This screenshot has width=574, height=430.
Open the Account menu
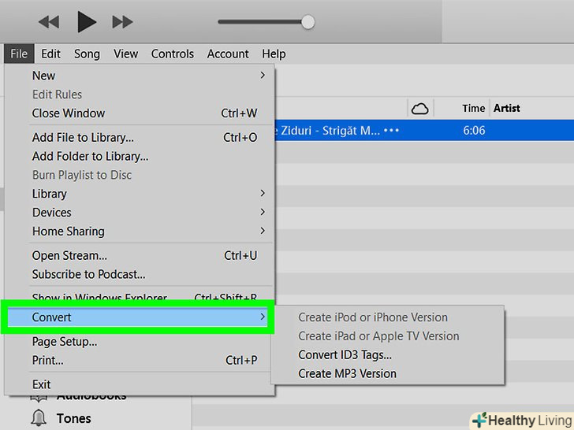[x=228, y=54]
